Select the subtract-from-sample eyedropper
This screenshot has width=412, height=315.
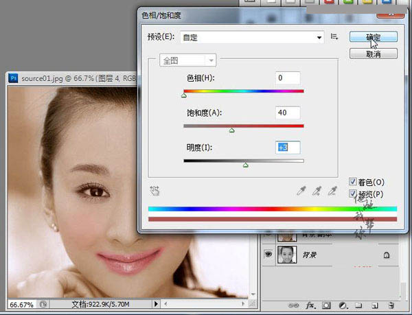332,191
